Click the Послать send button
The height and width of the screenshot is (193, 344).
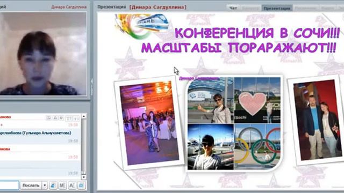coord(31,185)
